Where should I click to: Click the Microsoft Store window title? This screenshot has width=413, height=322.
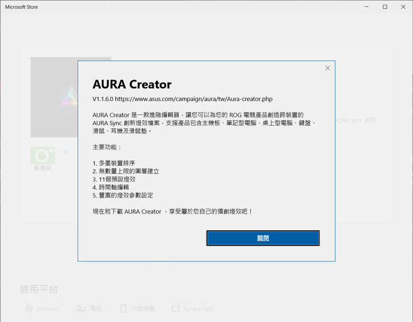(21, 7)
